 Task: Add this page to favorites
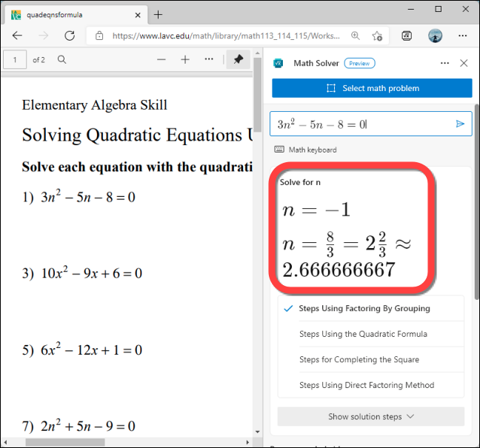(377, 36)
